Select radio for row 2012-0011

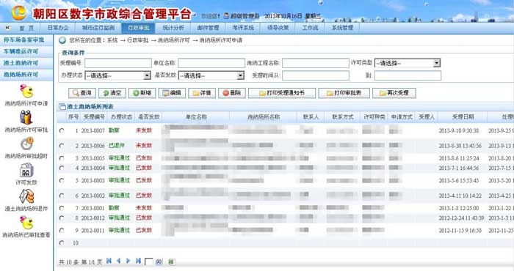[x=62, y=231]
